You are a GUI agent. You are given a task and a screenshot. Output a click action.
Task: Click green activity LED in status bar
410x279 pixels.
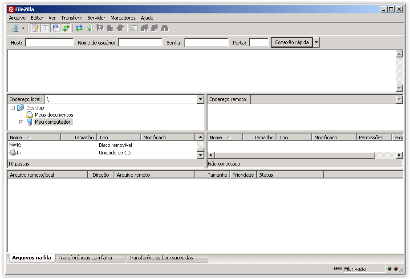(x=390, y=269)
